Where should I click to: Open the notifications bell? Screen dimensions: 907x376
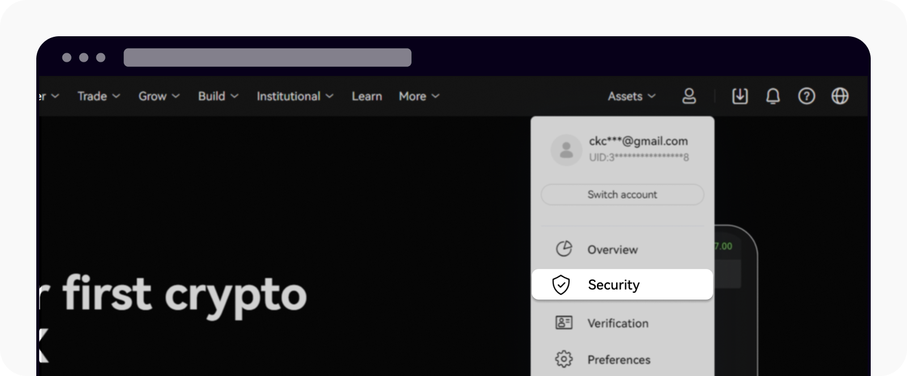point(773,96)
